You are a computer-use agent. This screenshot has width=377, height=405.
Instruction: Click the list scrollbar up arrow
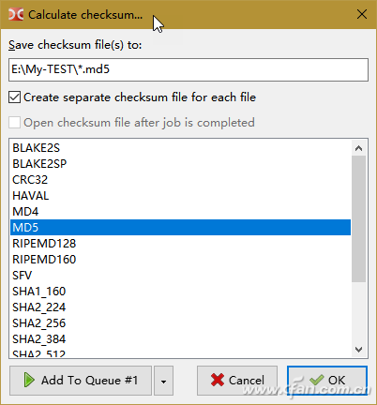click(359, 148)
